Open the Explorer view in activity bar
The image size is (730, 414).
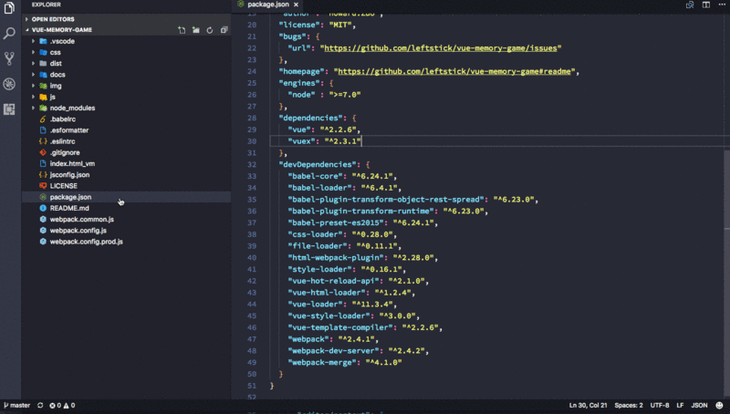(x=9, y=8)
